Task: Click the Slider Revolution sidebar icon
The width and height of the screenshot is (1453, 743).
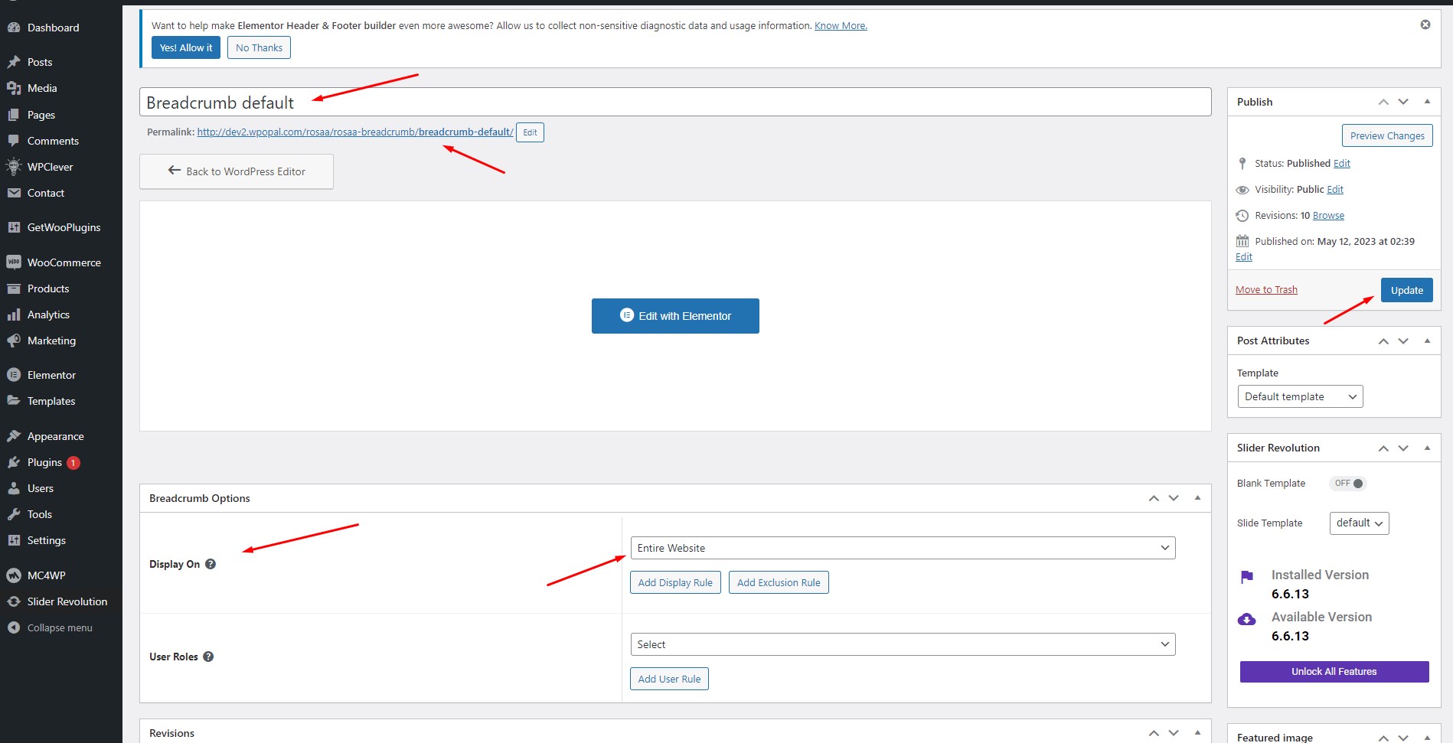Action: point(14,601)
